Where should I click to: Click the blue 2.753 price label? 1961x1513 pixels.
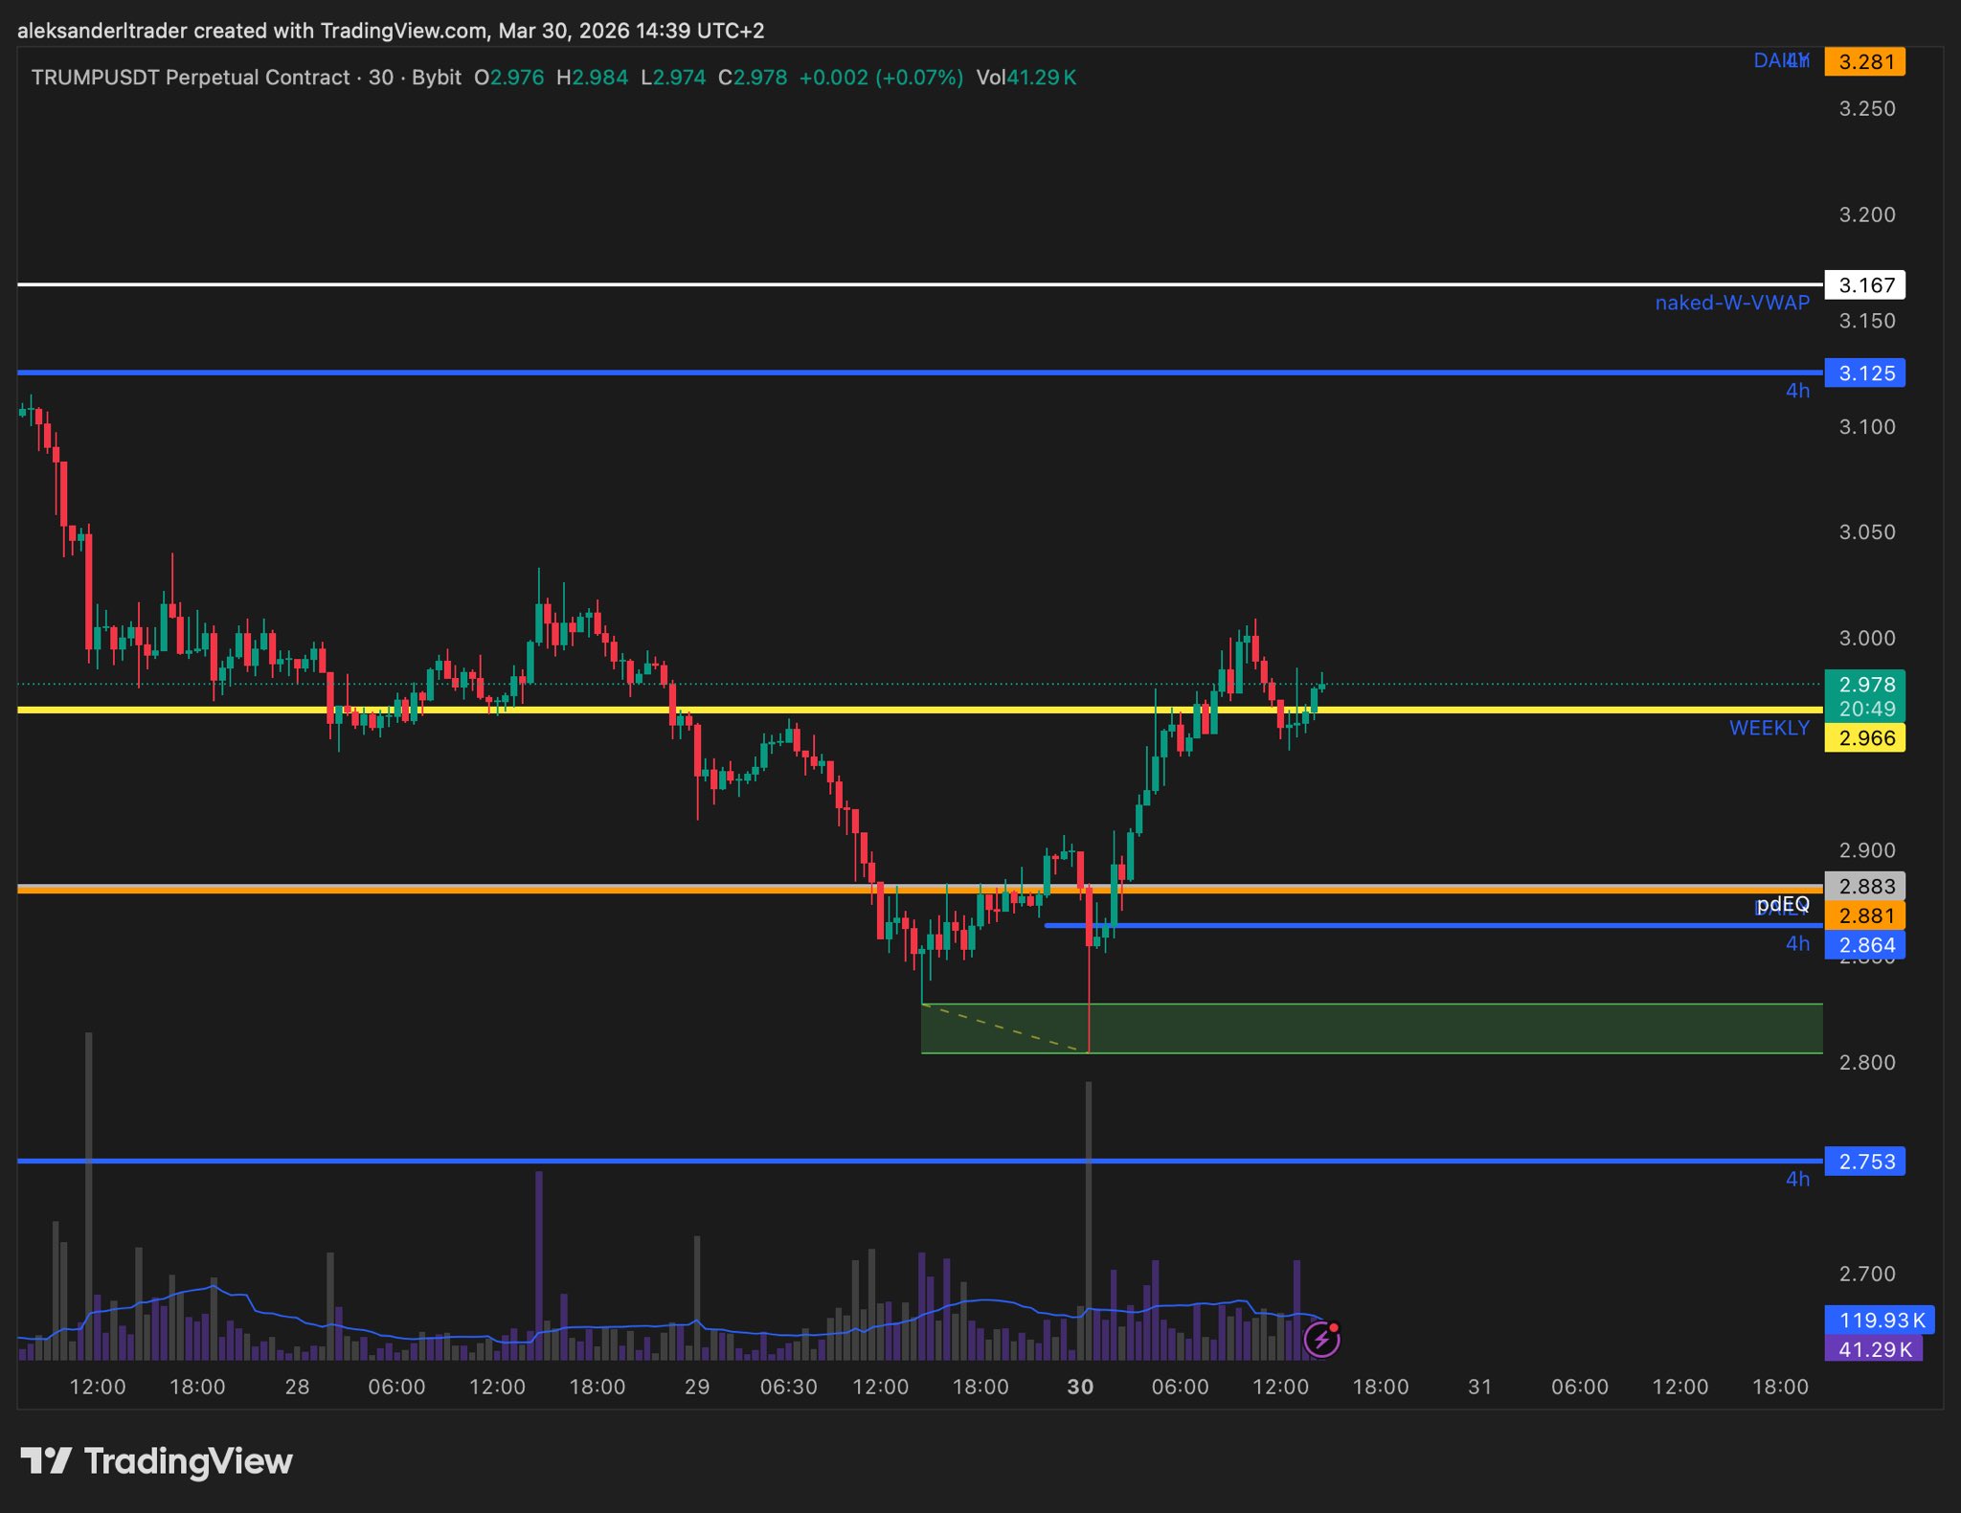[x=1864, y=1162]
